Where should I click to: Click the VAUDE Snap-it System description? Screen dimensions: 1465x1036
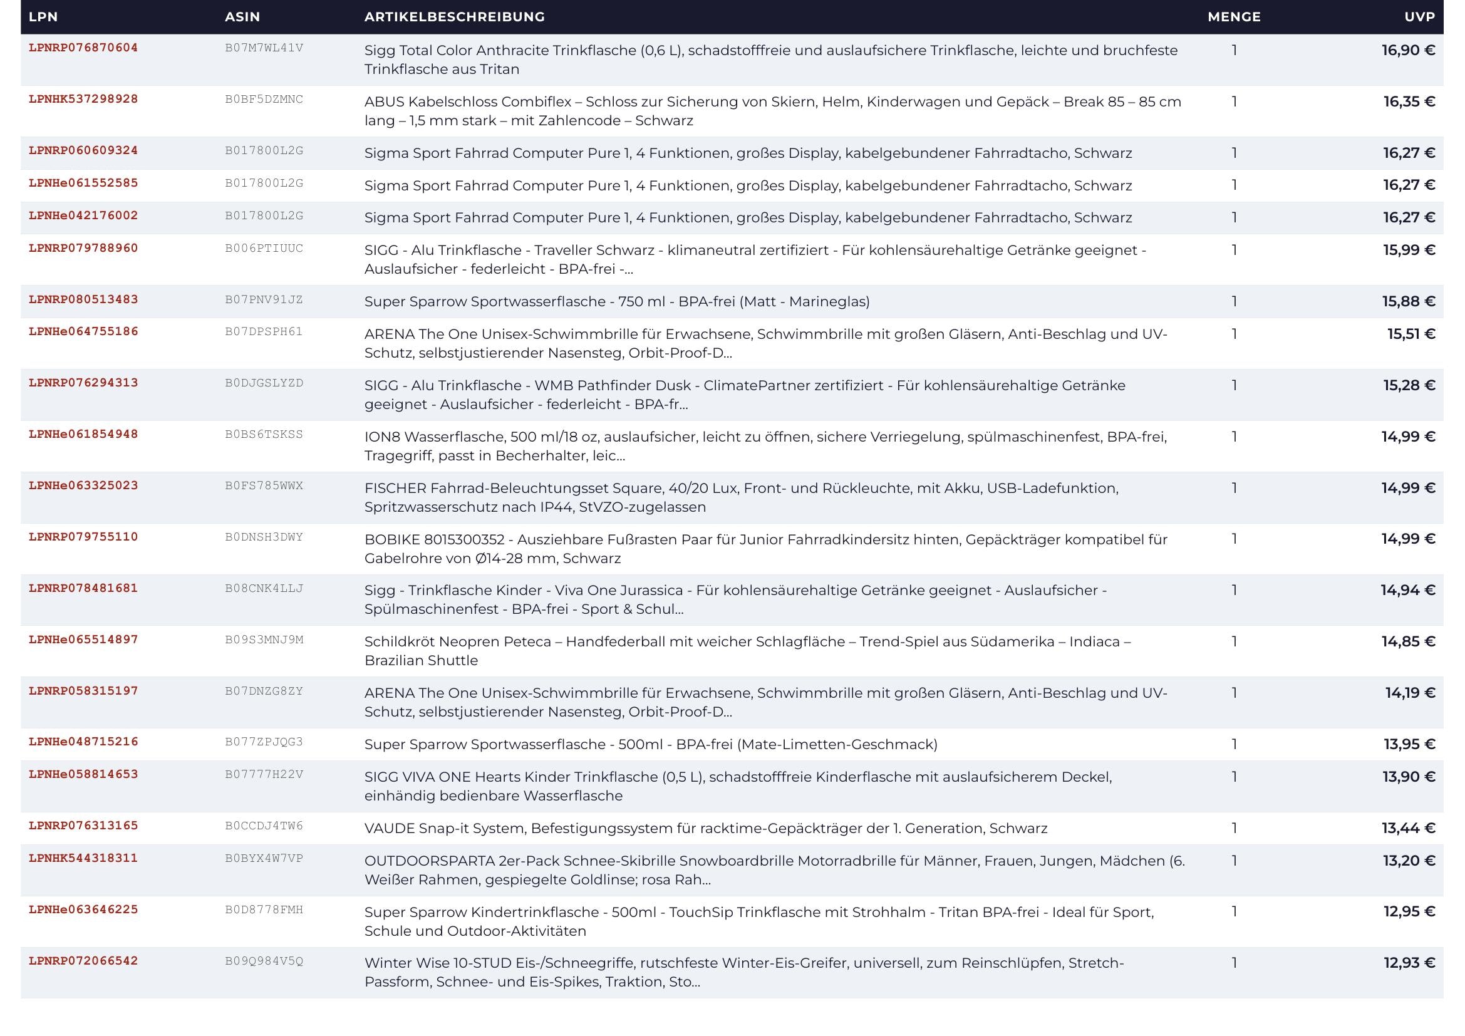click(x=706, y=828)
